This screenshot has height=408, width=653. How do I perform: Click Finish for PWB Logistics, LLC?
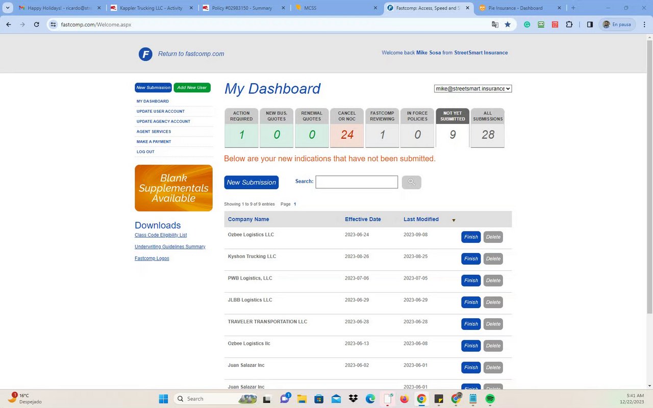471,280
